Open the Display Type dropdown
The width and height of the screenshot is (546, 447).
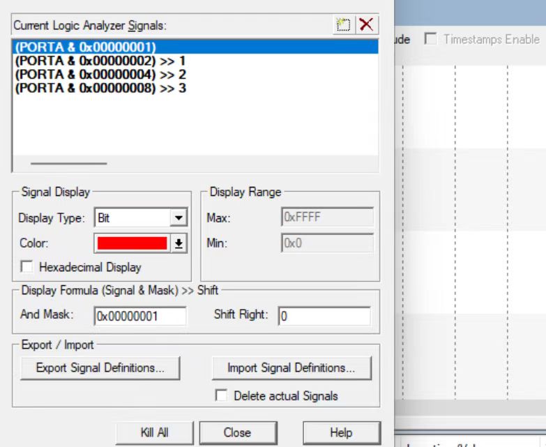179,218
